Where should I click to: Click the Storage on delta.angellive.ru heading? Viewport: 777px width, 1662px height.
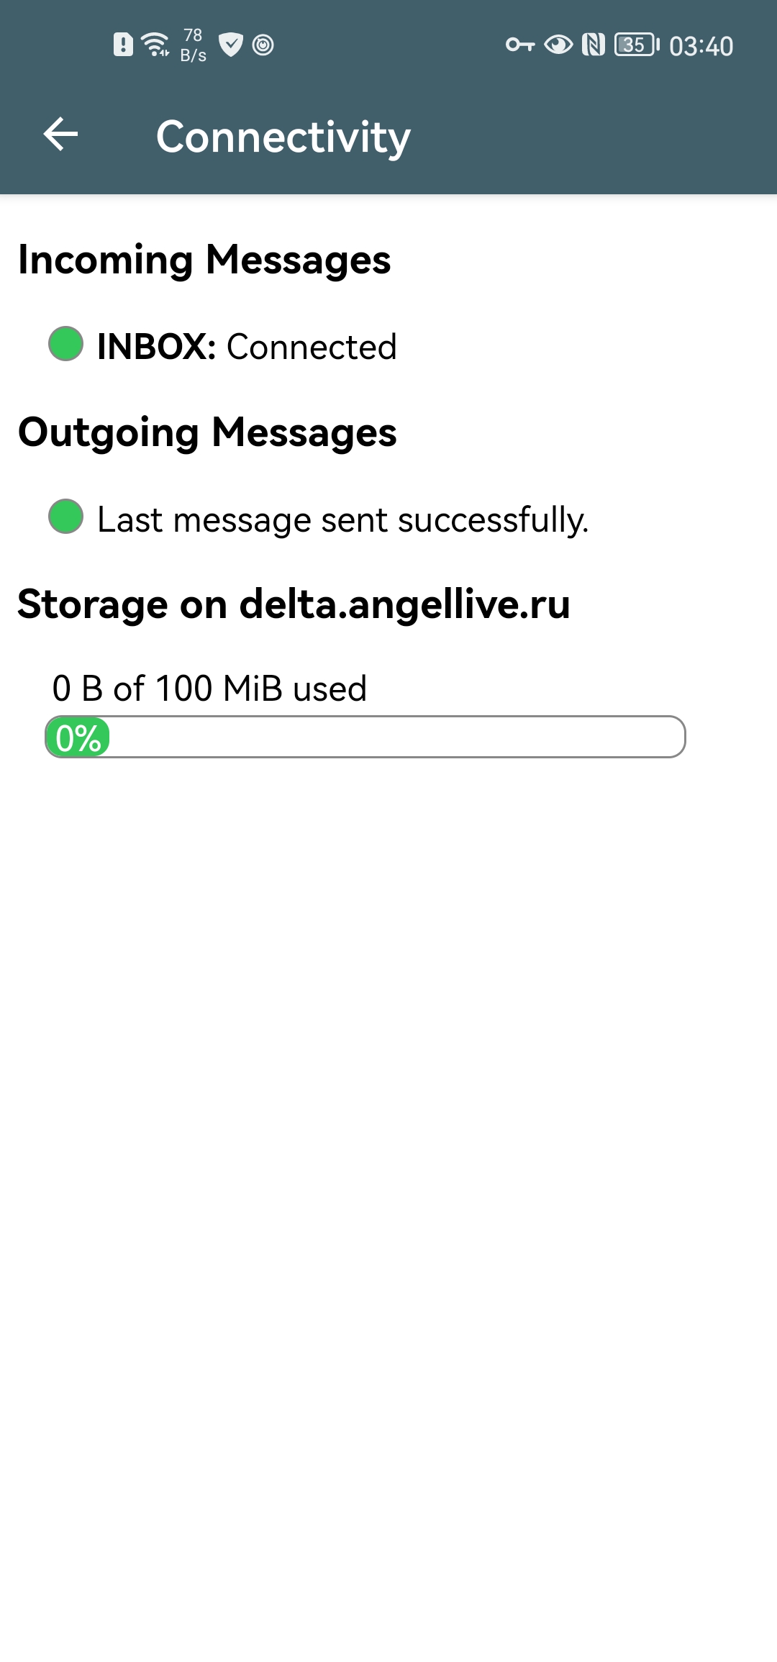(x=294, y=604)
